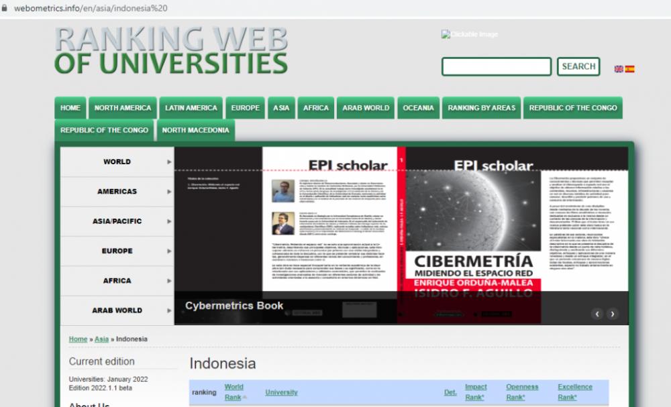Open REPUBLIC OF THE CONGO tab beside NORTH MACEDONIA
The width and height of the screenshot is (671, 407).
click(104, 130)
